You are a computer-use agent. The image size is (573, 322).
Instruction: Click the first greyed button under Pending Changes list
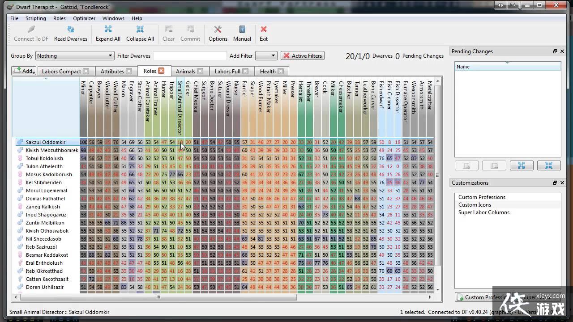coord(466,165)
